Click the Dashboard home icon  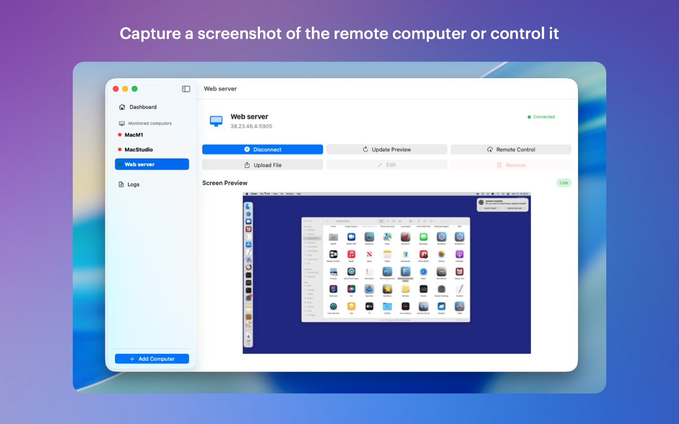point(122,107)
